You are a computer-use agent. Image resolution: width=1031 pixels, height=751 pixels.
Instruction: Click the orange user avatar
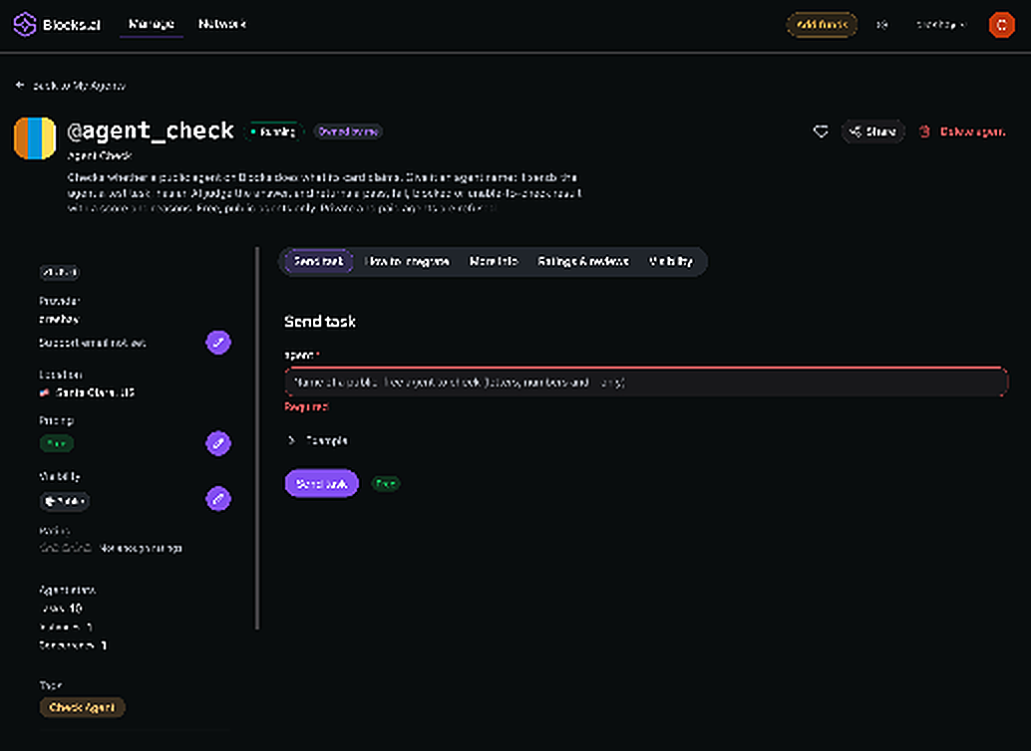pyautogui.click(x=1001, y=25)
